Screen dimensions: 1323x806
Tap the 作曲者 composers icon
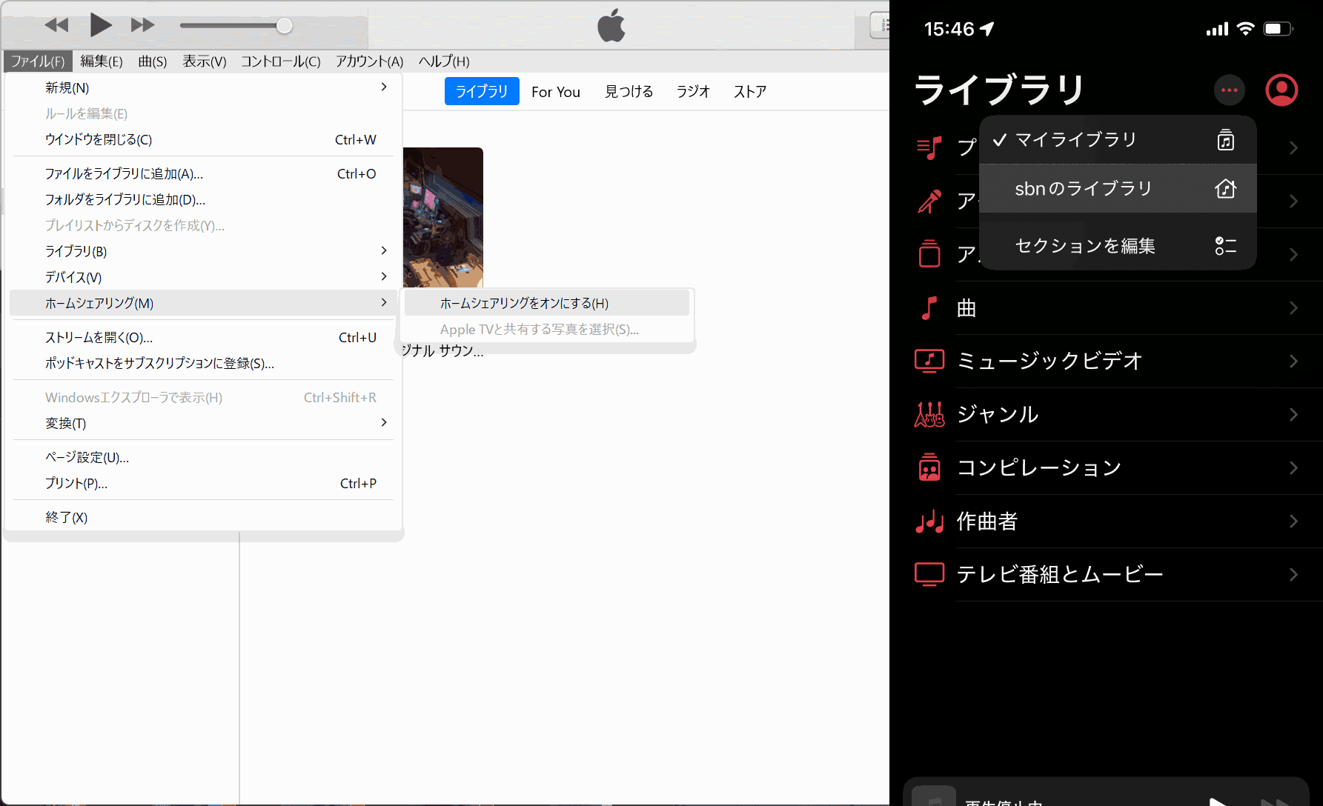coord(929,521)
